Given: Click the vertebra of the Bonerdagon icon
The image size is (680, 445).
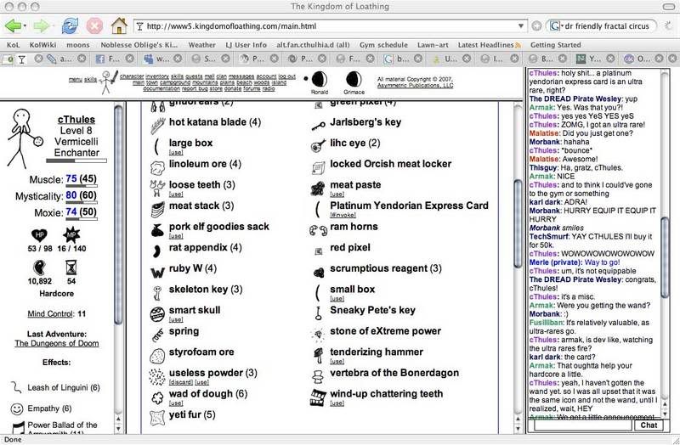Looking at the screenshot, I should point(318,376).
